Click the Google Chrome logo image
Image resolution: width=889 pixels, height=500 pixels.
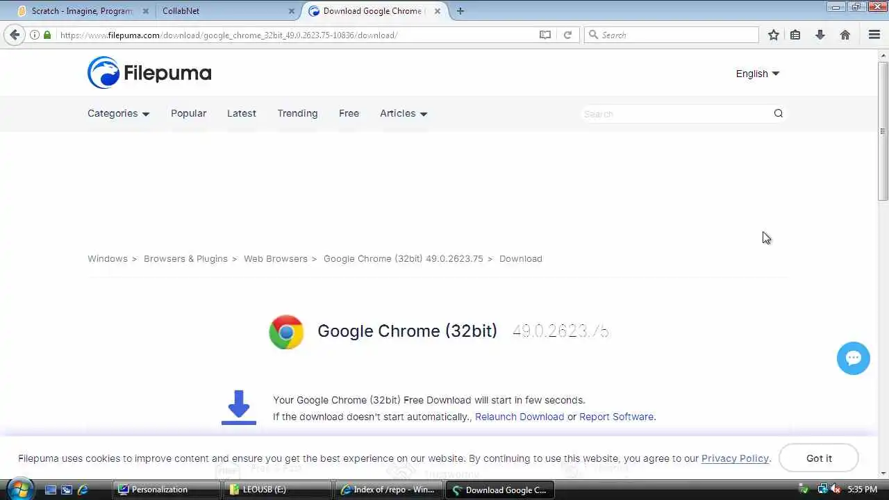pos(286,332)
